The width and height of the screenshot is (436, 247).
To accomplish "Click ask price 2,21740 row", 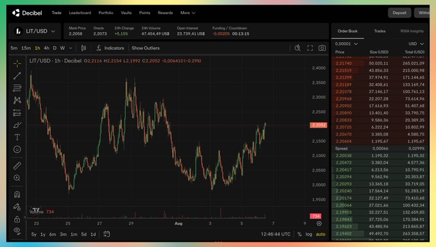I will point(380,63).
